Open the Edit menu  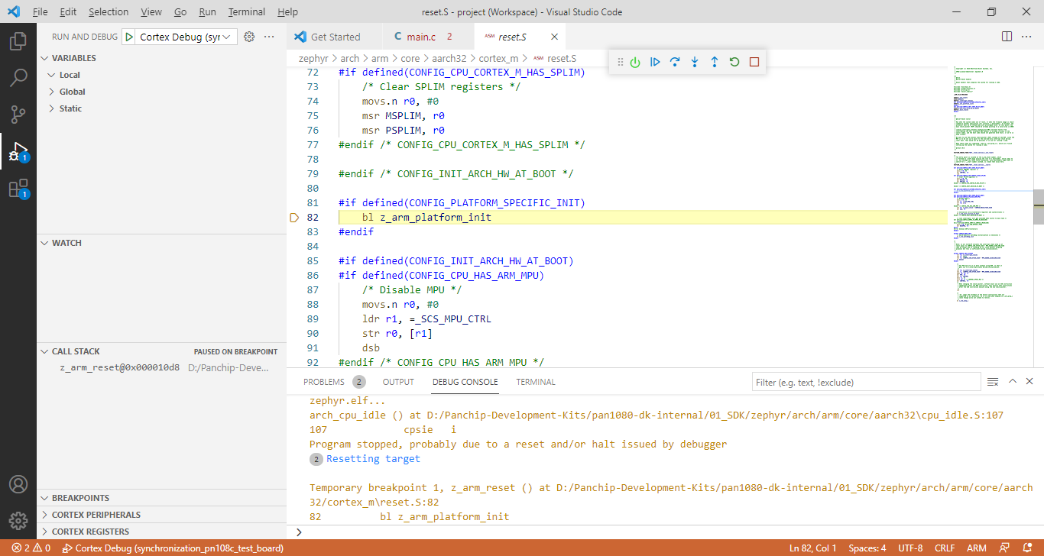[68, 12]
